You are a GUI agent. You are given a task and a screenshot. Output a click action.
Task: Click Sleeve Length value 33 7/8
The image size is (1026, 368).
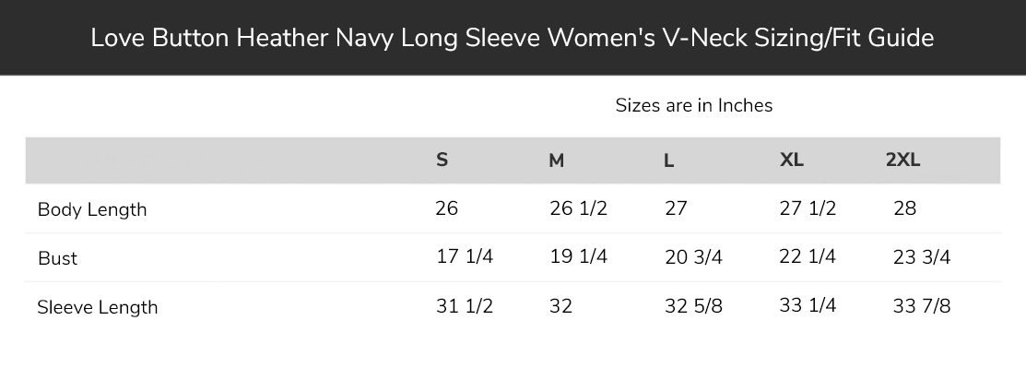[x=921, y=306]
